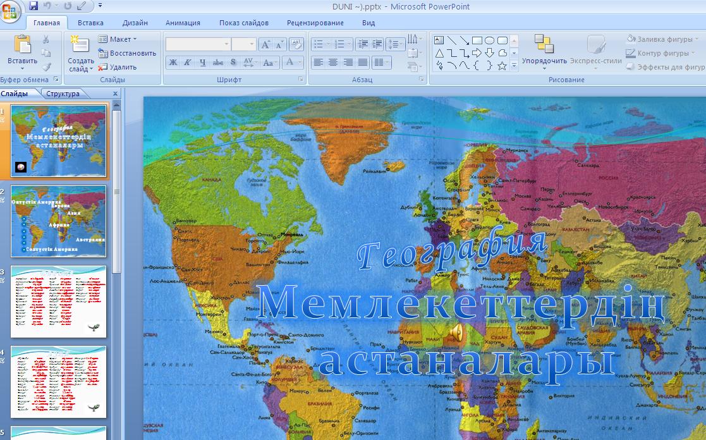The width and height of the screenshot is (706, 440).
Task: Open the Буфер обмена pane launcher
Action: (x=56, y=79)
